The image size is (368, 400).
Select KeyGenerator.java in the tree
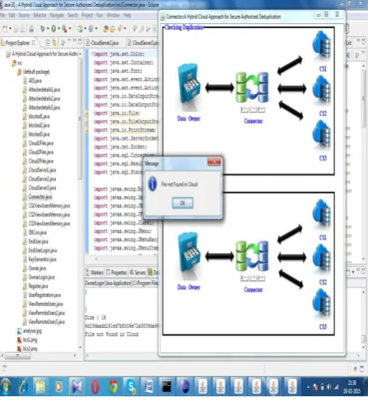[x=40, y=259]
